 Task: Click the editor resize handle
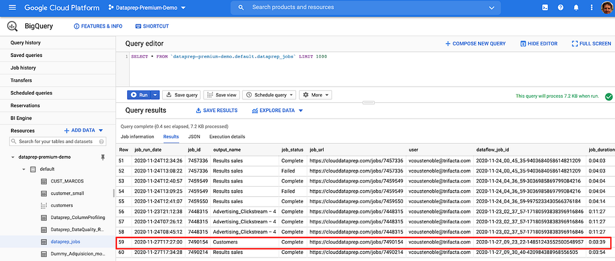pos(369,103)
